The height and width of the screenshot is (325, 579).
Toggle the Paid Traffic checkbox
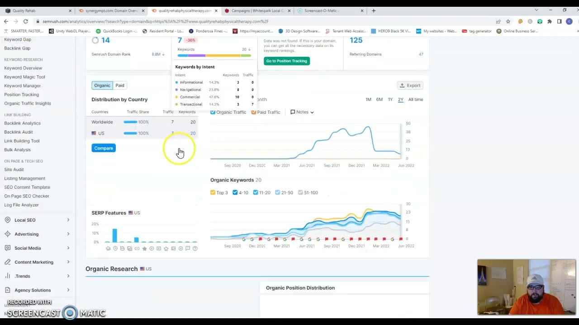254,112
